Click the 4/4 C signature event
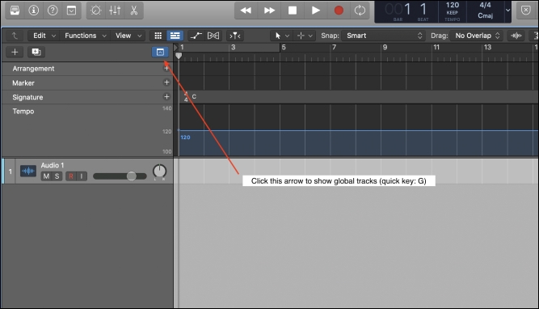The height and width of the screenshot is (309, 539). 190,97
